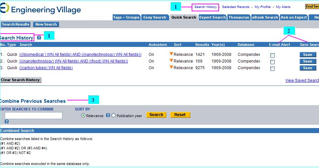Open My Profile link
Viewport: 319px width, 168px height.
tap(263, 7)
